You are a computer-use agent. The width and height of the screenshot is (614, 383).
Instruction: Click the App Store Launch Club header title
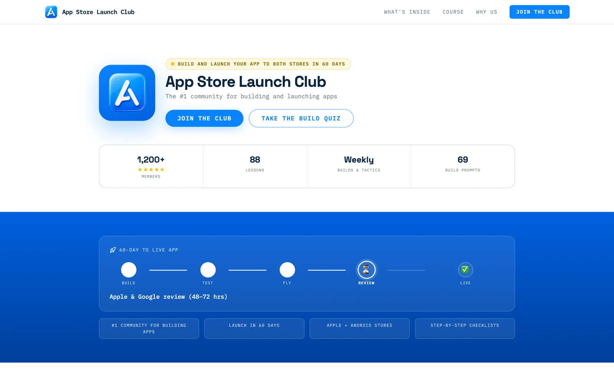pos(98,12)
